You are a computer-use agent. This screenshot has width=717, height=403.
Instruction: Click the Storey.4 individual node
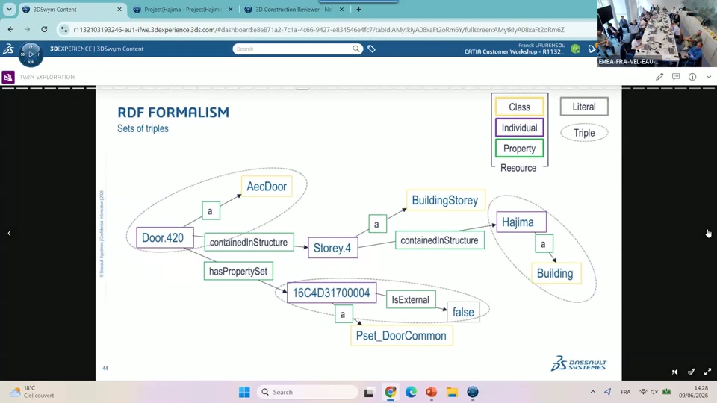tap(332, 248)
